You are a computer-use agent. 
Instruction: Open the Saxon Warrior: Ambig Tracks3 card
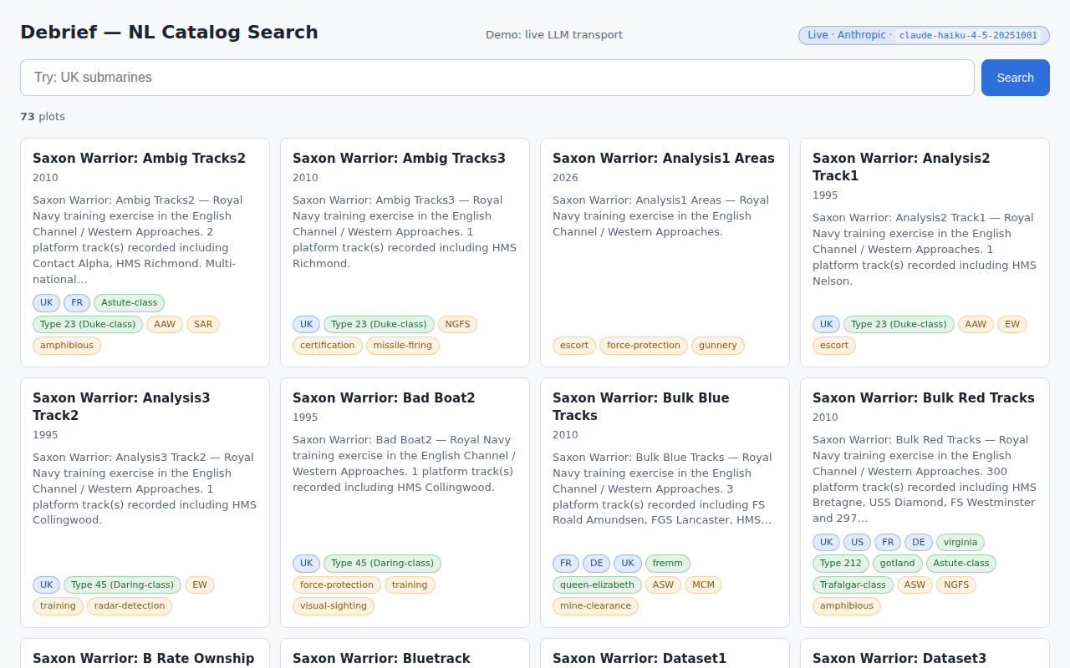click(399, 158)
